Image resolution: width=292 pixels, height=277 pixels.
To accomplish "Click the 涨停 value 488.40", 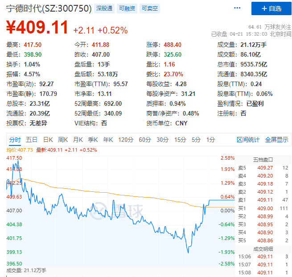I will click(x=173, y=45).
